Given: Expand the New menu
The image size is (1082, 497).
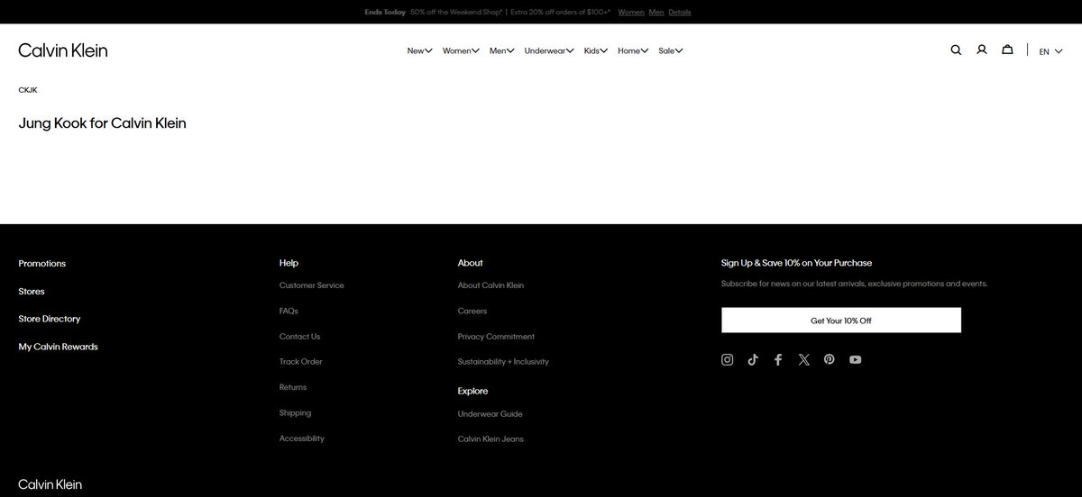Looking at the screenshot, I should [419, 51].
